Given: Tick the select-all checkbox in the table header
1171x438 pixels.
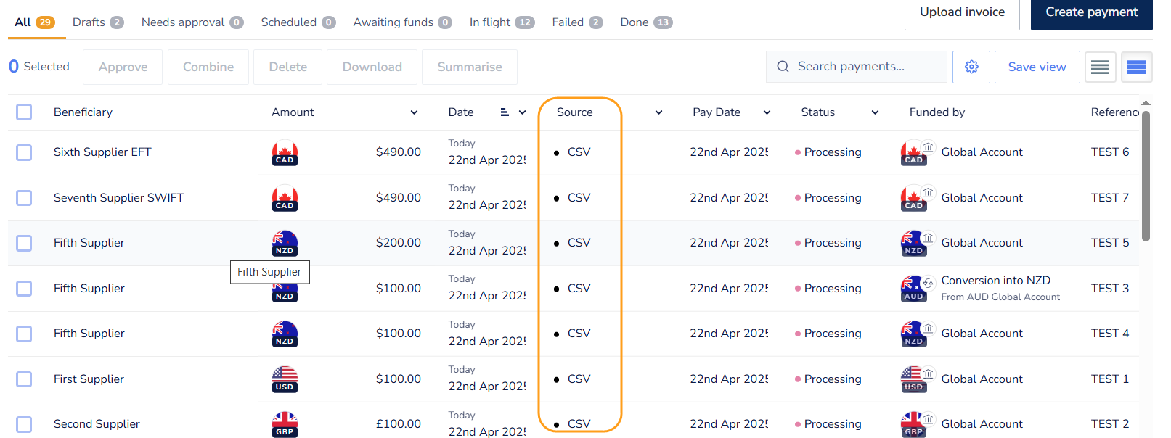Looking at the screenshot, I should (x=24, y=112).
